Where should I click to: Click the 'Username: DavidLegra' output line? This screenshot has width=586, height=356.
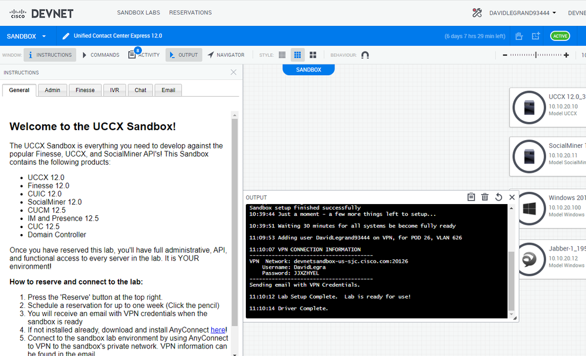(294, 267)
